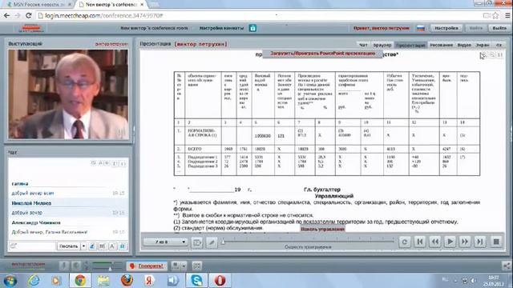Open the dropdown arrow beside Послать
Viewport: 513px width, 288px height.
[x=83, y=246]
